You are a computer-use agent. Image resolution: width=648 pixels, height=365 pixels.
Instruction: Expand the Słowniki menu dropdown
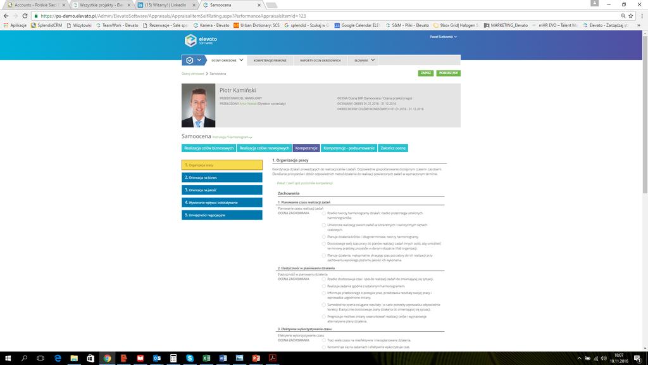point(373,60)
